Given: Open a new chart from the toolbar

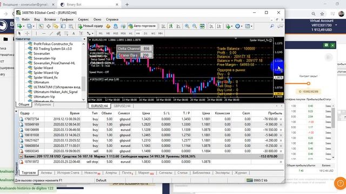Looking at the screenshot, I should tap(19, 26).
